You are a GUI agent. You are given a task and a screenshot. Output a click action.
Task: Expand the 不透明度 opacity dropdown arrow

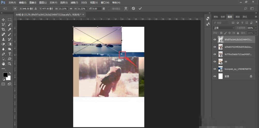(x=256, y=28)
